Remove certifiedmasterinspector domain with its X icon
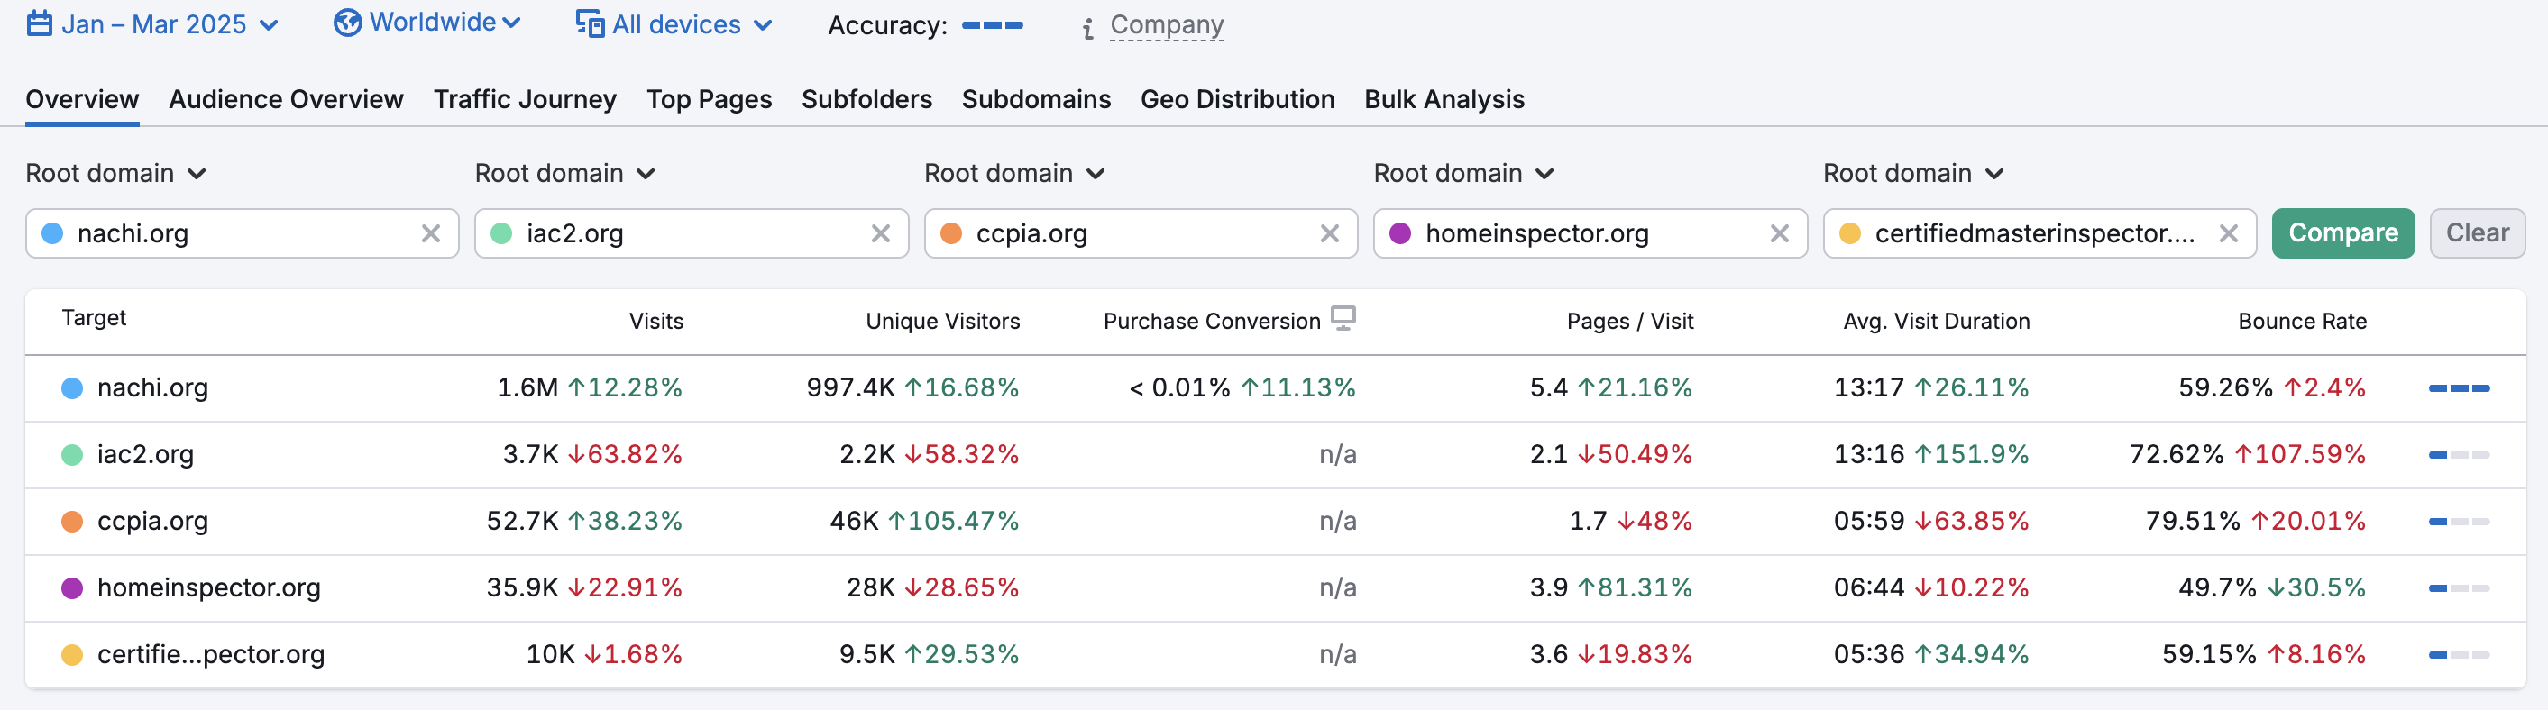 coord(2229,233)
